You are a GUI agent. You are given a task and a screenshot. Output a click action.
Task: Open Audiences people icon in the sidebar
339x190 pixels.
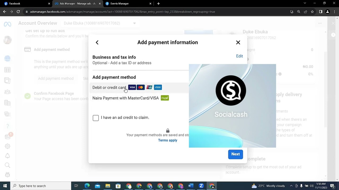point(7,92)
